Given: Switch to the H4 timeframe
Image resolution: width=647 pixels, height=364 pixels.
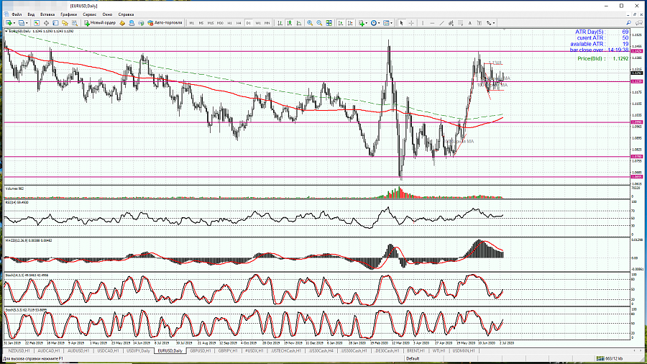Looking at the screenshot, I should pyautogui.click(x=239, y=23).
